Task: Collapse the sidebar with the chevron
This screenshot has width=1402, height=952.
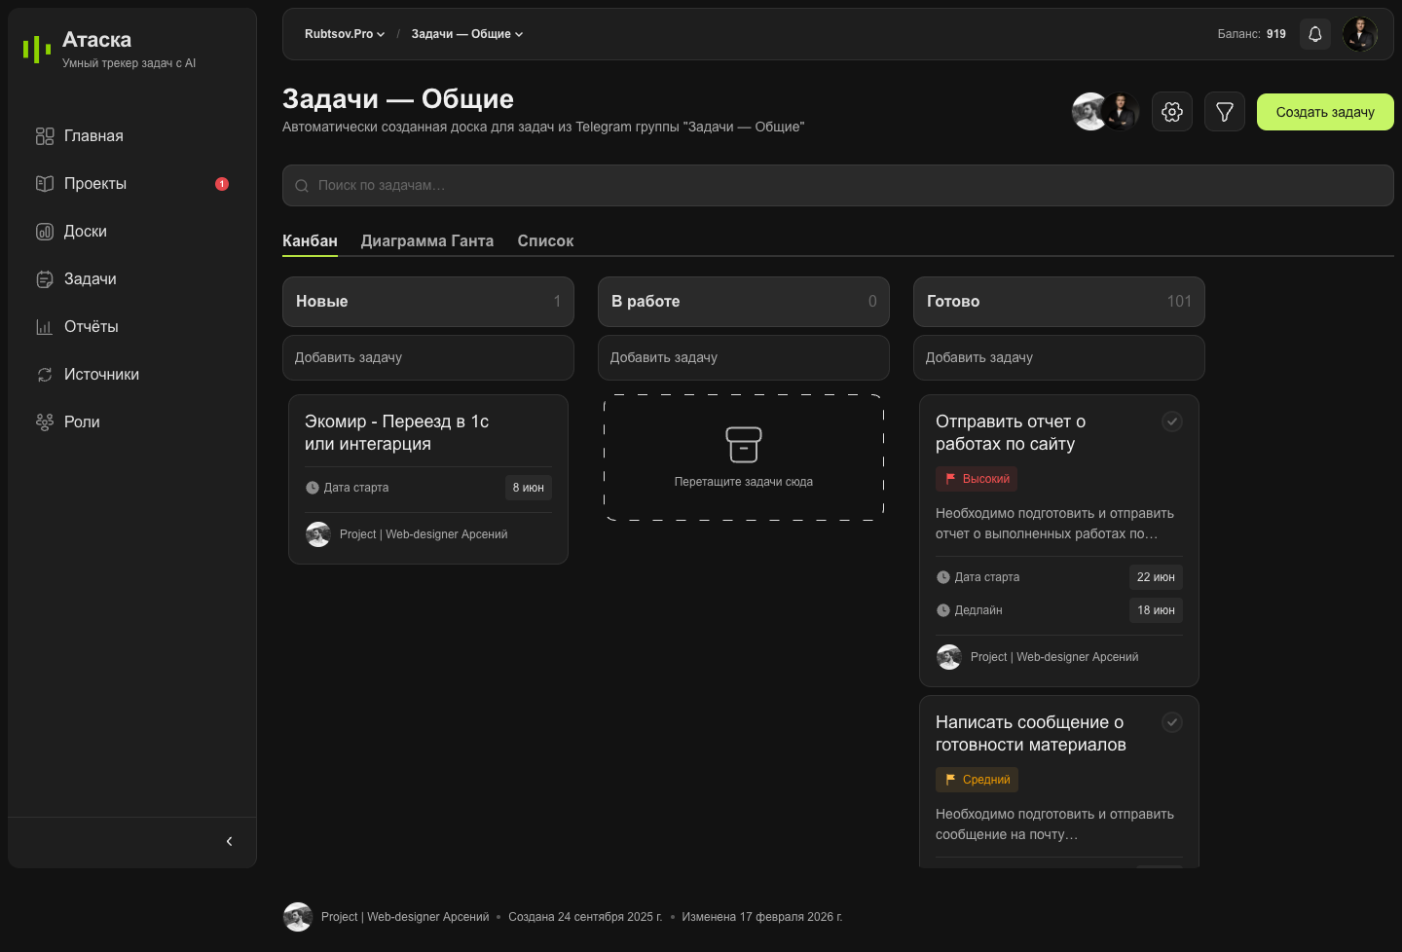Action: 229,841
